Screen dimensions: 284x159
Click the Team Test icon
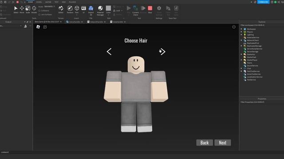[x=168, y=8]
